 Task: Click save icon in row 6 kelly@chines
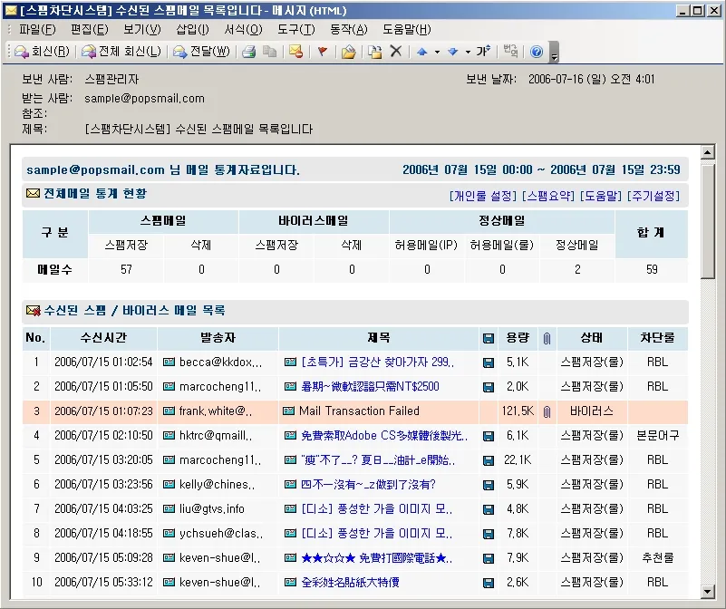[488, 486]
